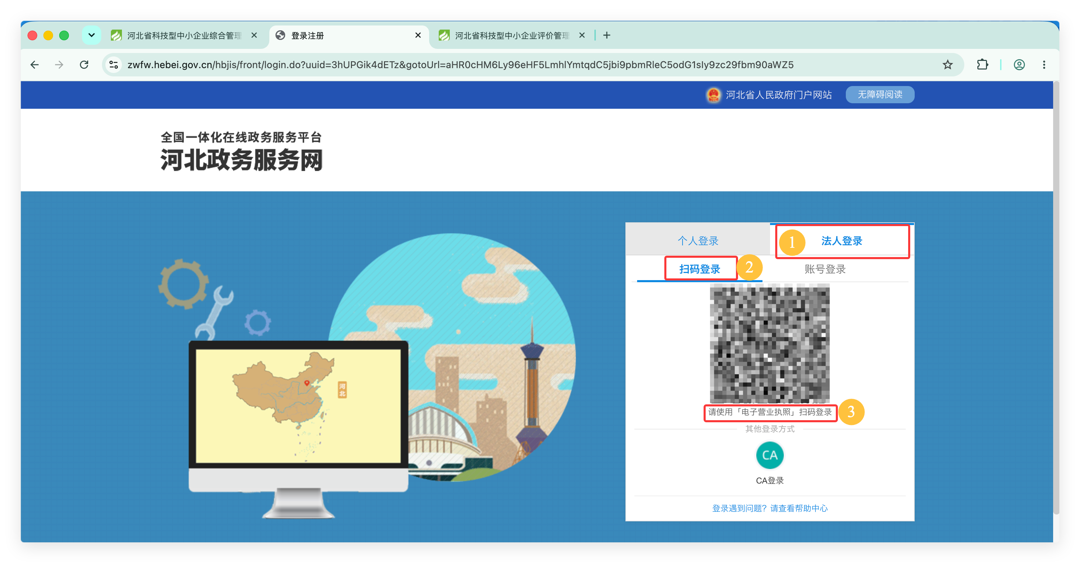Switch to 账号登录 mode
Viewport: 1080px width, 563px height.
pos(825,269)
